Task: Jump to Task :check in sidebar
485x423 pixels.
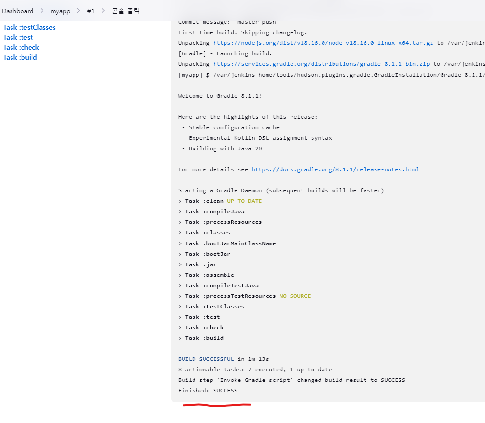Action: tap(21, 47)
